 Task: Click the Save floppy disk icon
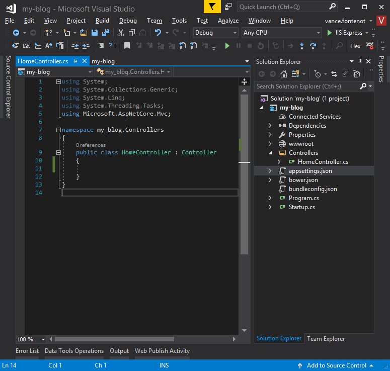pyautogui.click(x=95, y=33)
